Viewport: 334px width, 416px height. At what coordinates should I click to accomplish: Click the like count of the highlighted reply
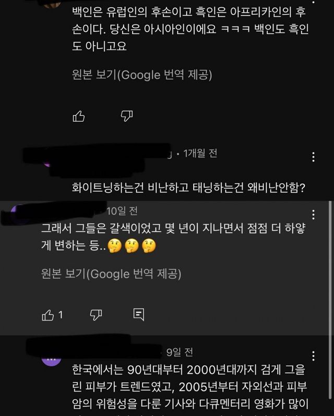click(x=61, y=315)
